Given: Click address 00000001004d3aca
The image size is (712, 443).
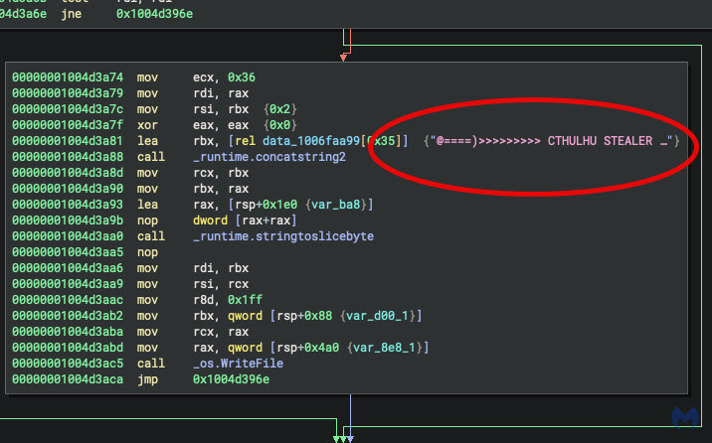Looking at the screenshot, I should 68,379.
